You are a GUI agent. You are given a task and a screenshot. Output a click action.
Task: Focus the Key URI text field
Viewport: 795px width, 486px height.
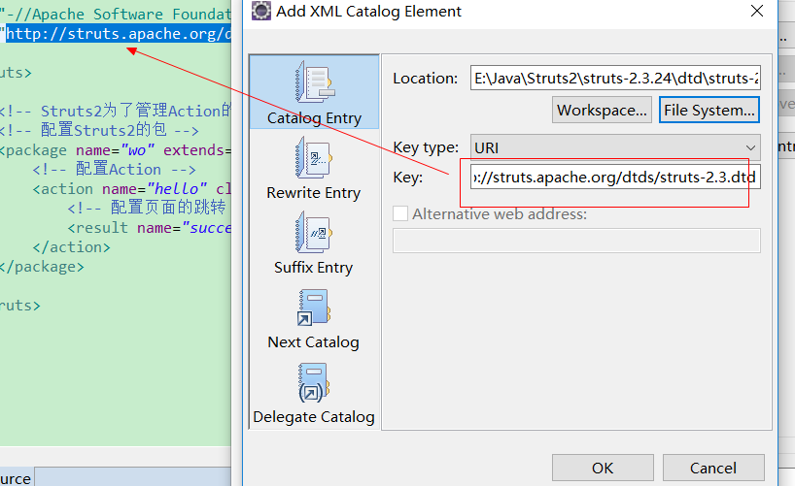[x=615, y=178]
